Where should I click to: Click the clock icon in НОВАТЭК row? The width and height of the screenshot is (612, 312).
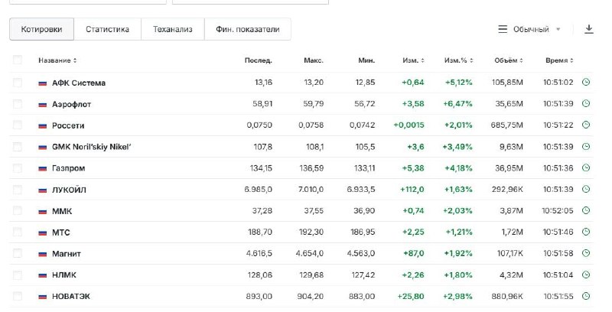(x=585, y=296)
